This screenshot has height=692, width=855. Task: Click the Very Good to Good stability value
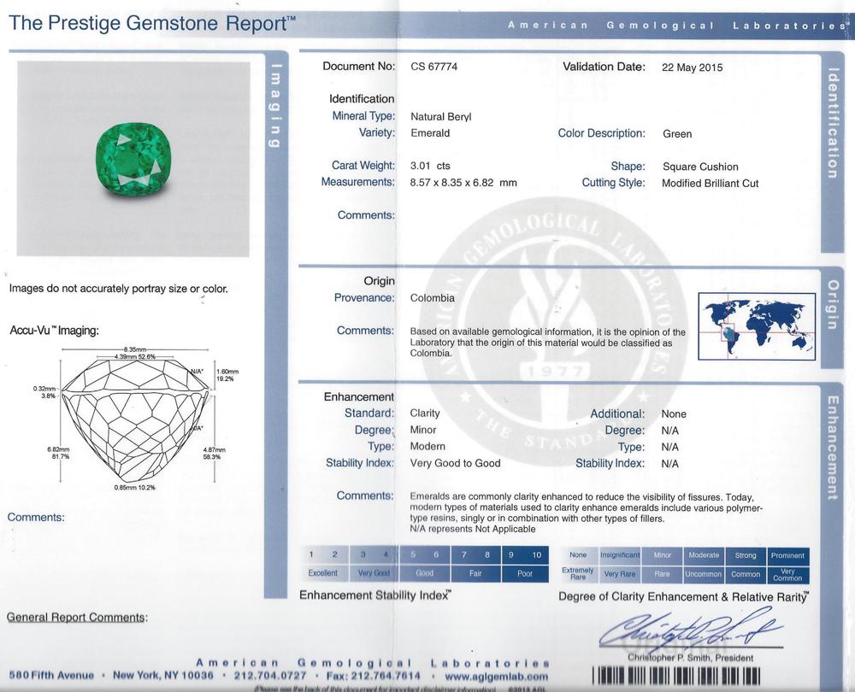(x=456, y=463)
